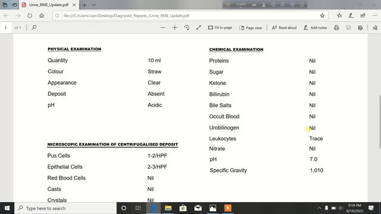This screenshot has width=381, height=214.
Task: Pin the PDF toolbar
Action: pyautogui.click(x=375, y=28)
